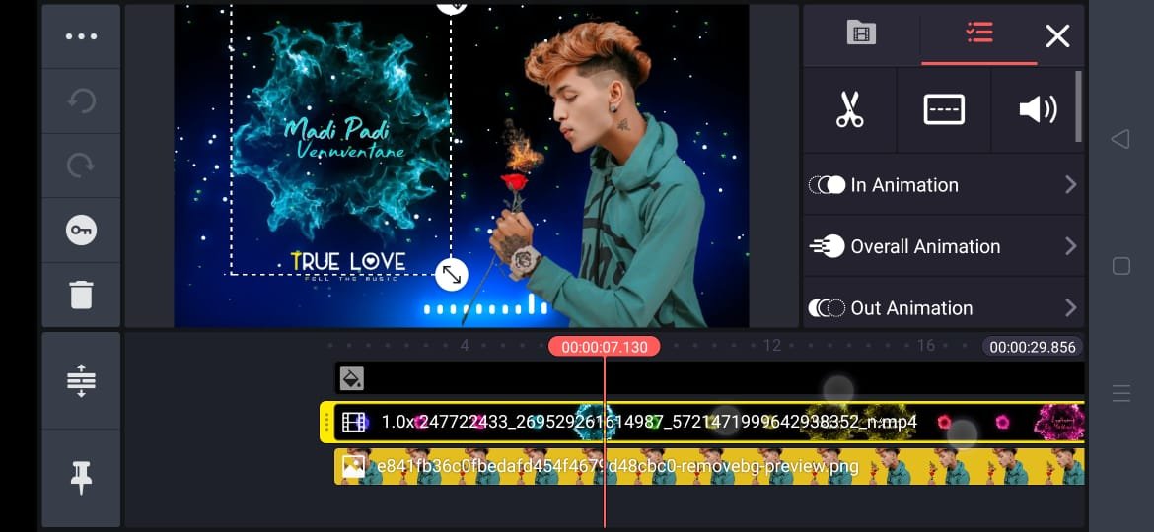This screenshot has height=532, width=1154.
Task: Tap the timeline expand/collapse tracks icon
Action: tap(81, 381)
